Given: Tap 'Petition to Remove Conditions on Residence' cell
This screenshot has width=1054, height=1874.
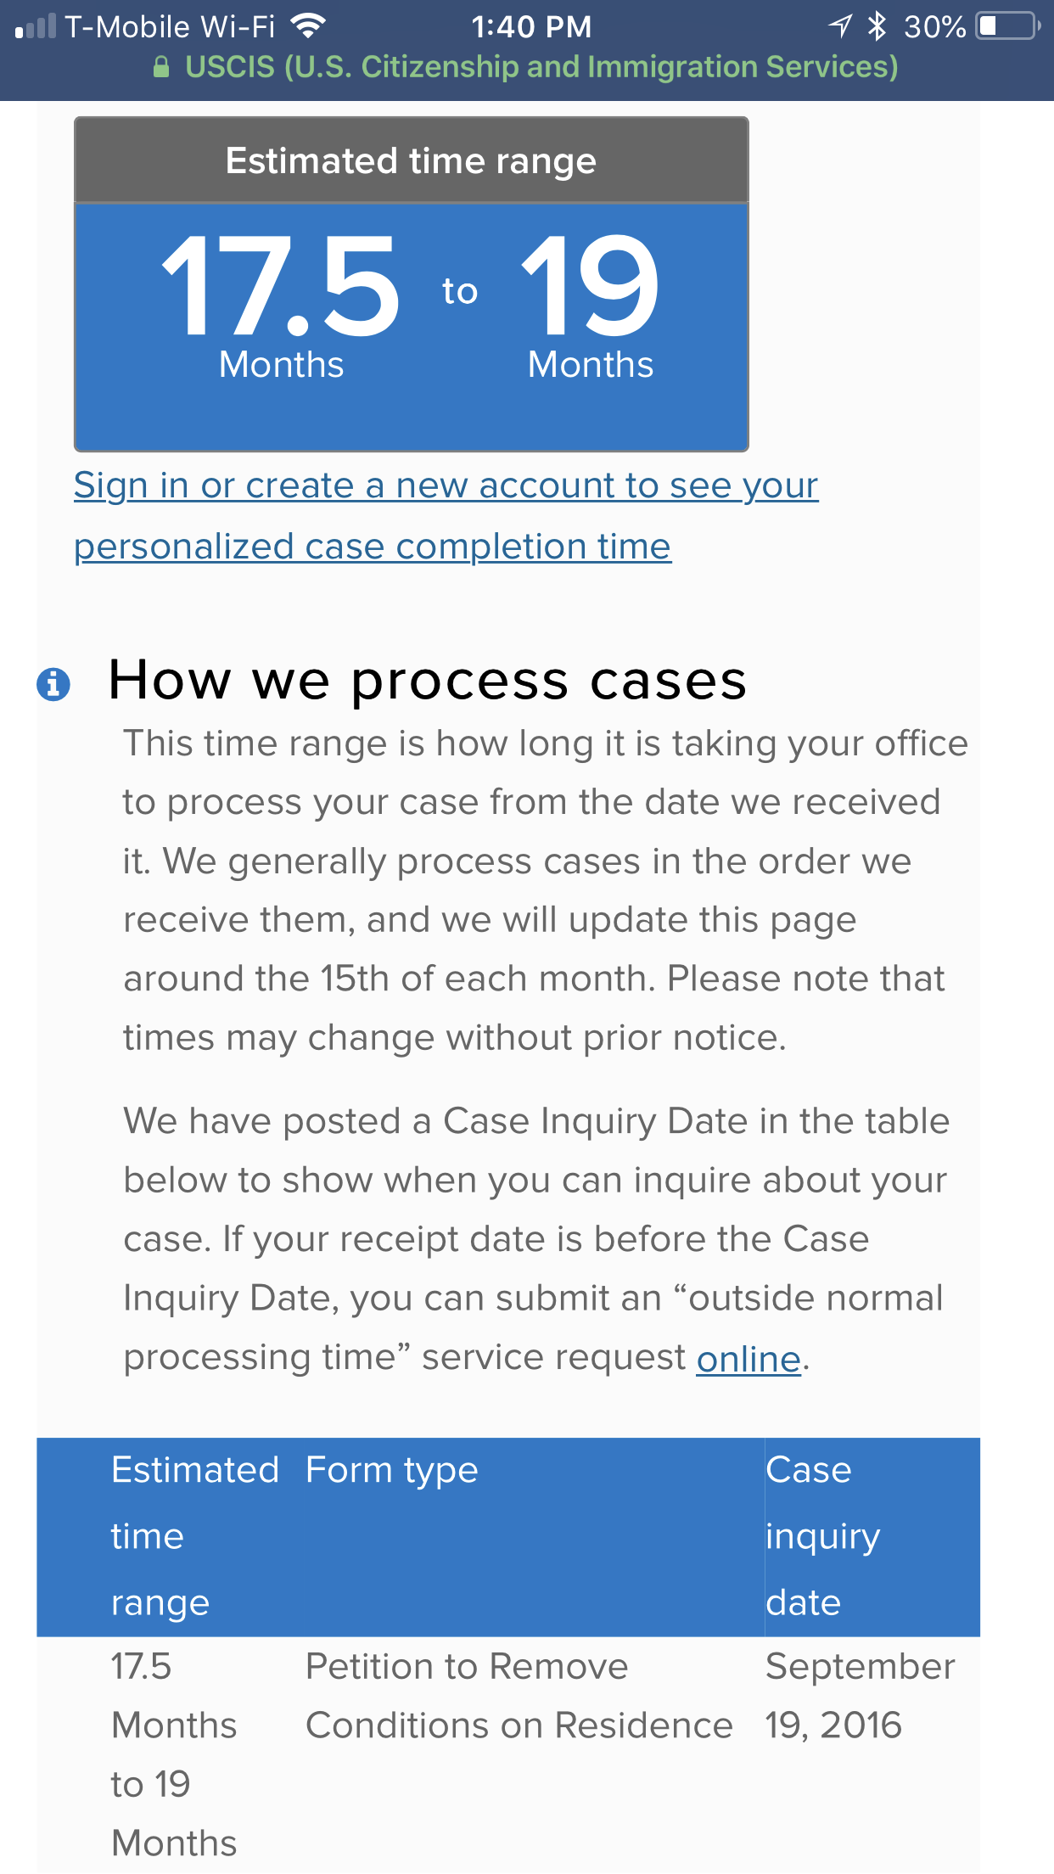Looking at the screenshot, I should click(519, 1696).
